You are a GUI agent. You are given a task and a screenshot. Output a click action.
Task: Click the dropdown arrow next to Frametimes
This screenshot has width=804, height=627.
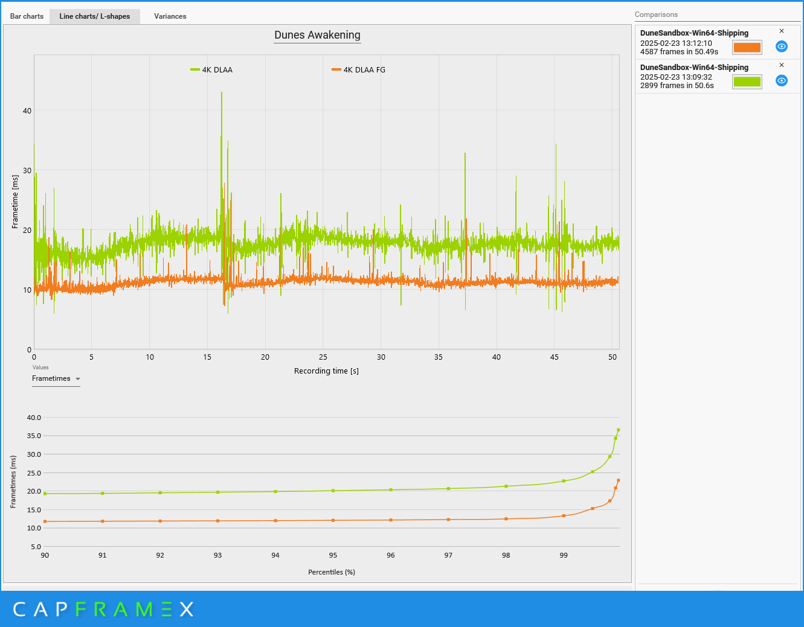(77, 379)
